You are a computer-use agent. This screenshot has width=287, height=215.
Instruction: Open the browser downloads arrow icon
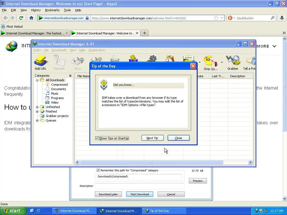click(282, 18)
